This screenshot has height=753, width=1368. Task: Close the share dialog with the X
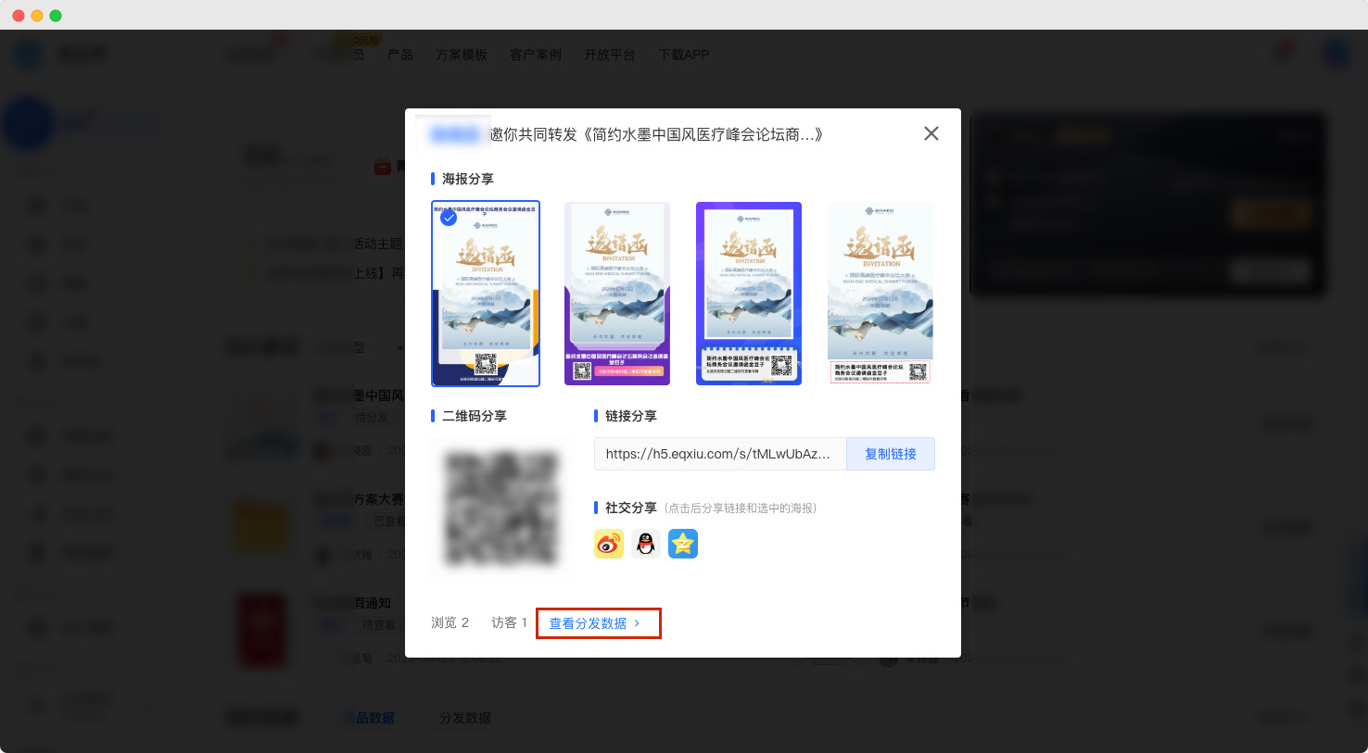click(x=931, y=133)
